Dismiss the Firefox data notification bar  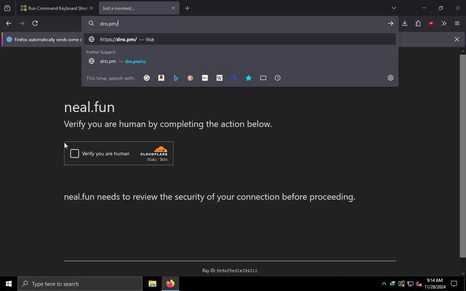pyautogui.click(x=457, y=39)
